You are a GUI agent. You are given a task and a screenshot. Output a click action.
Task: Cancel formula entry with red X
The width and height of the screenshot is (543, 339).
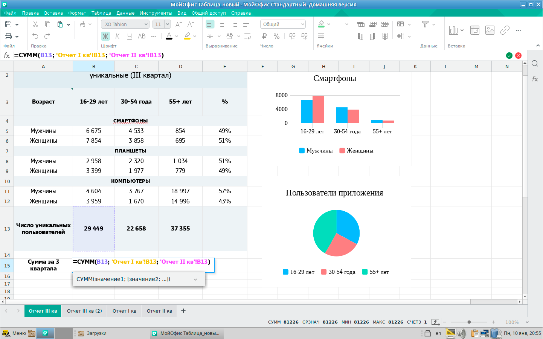pyautogui.click(x=518, y=55)
